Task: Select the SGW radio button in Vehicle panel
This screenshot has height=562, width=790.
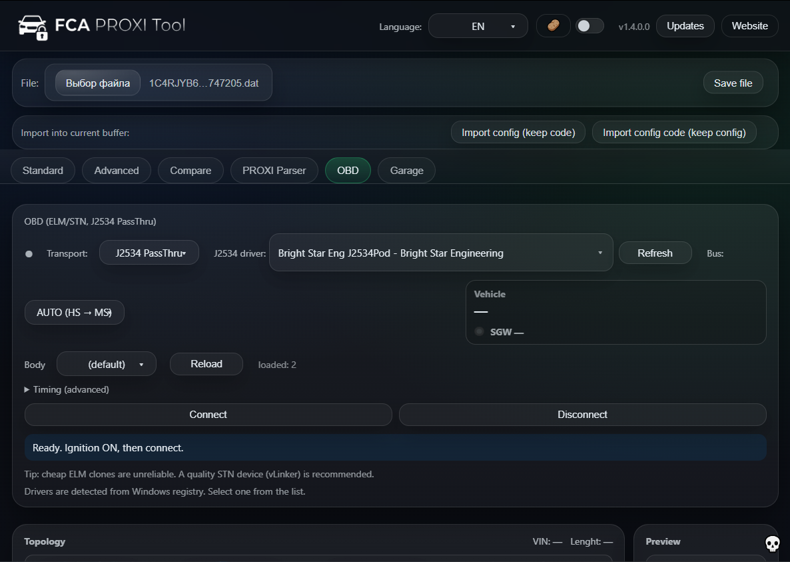Action: [x=479, y=331]
